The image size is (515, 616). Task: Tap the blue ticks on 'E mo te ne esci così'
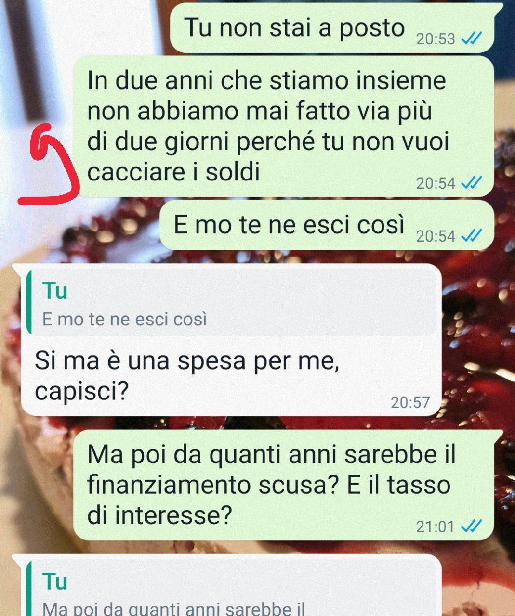coord(472,236)
